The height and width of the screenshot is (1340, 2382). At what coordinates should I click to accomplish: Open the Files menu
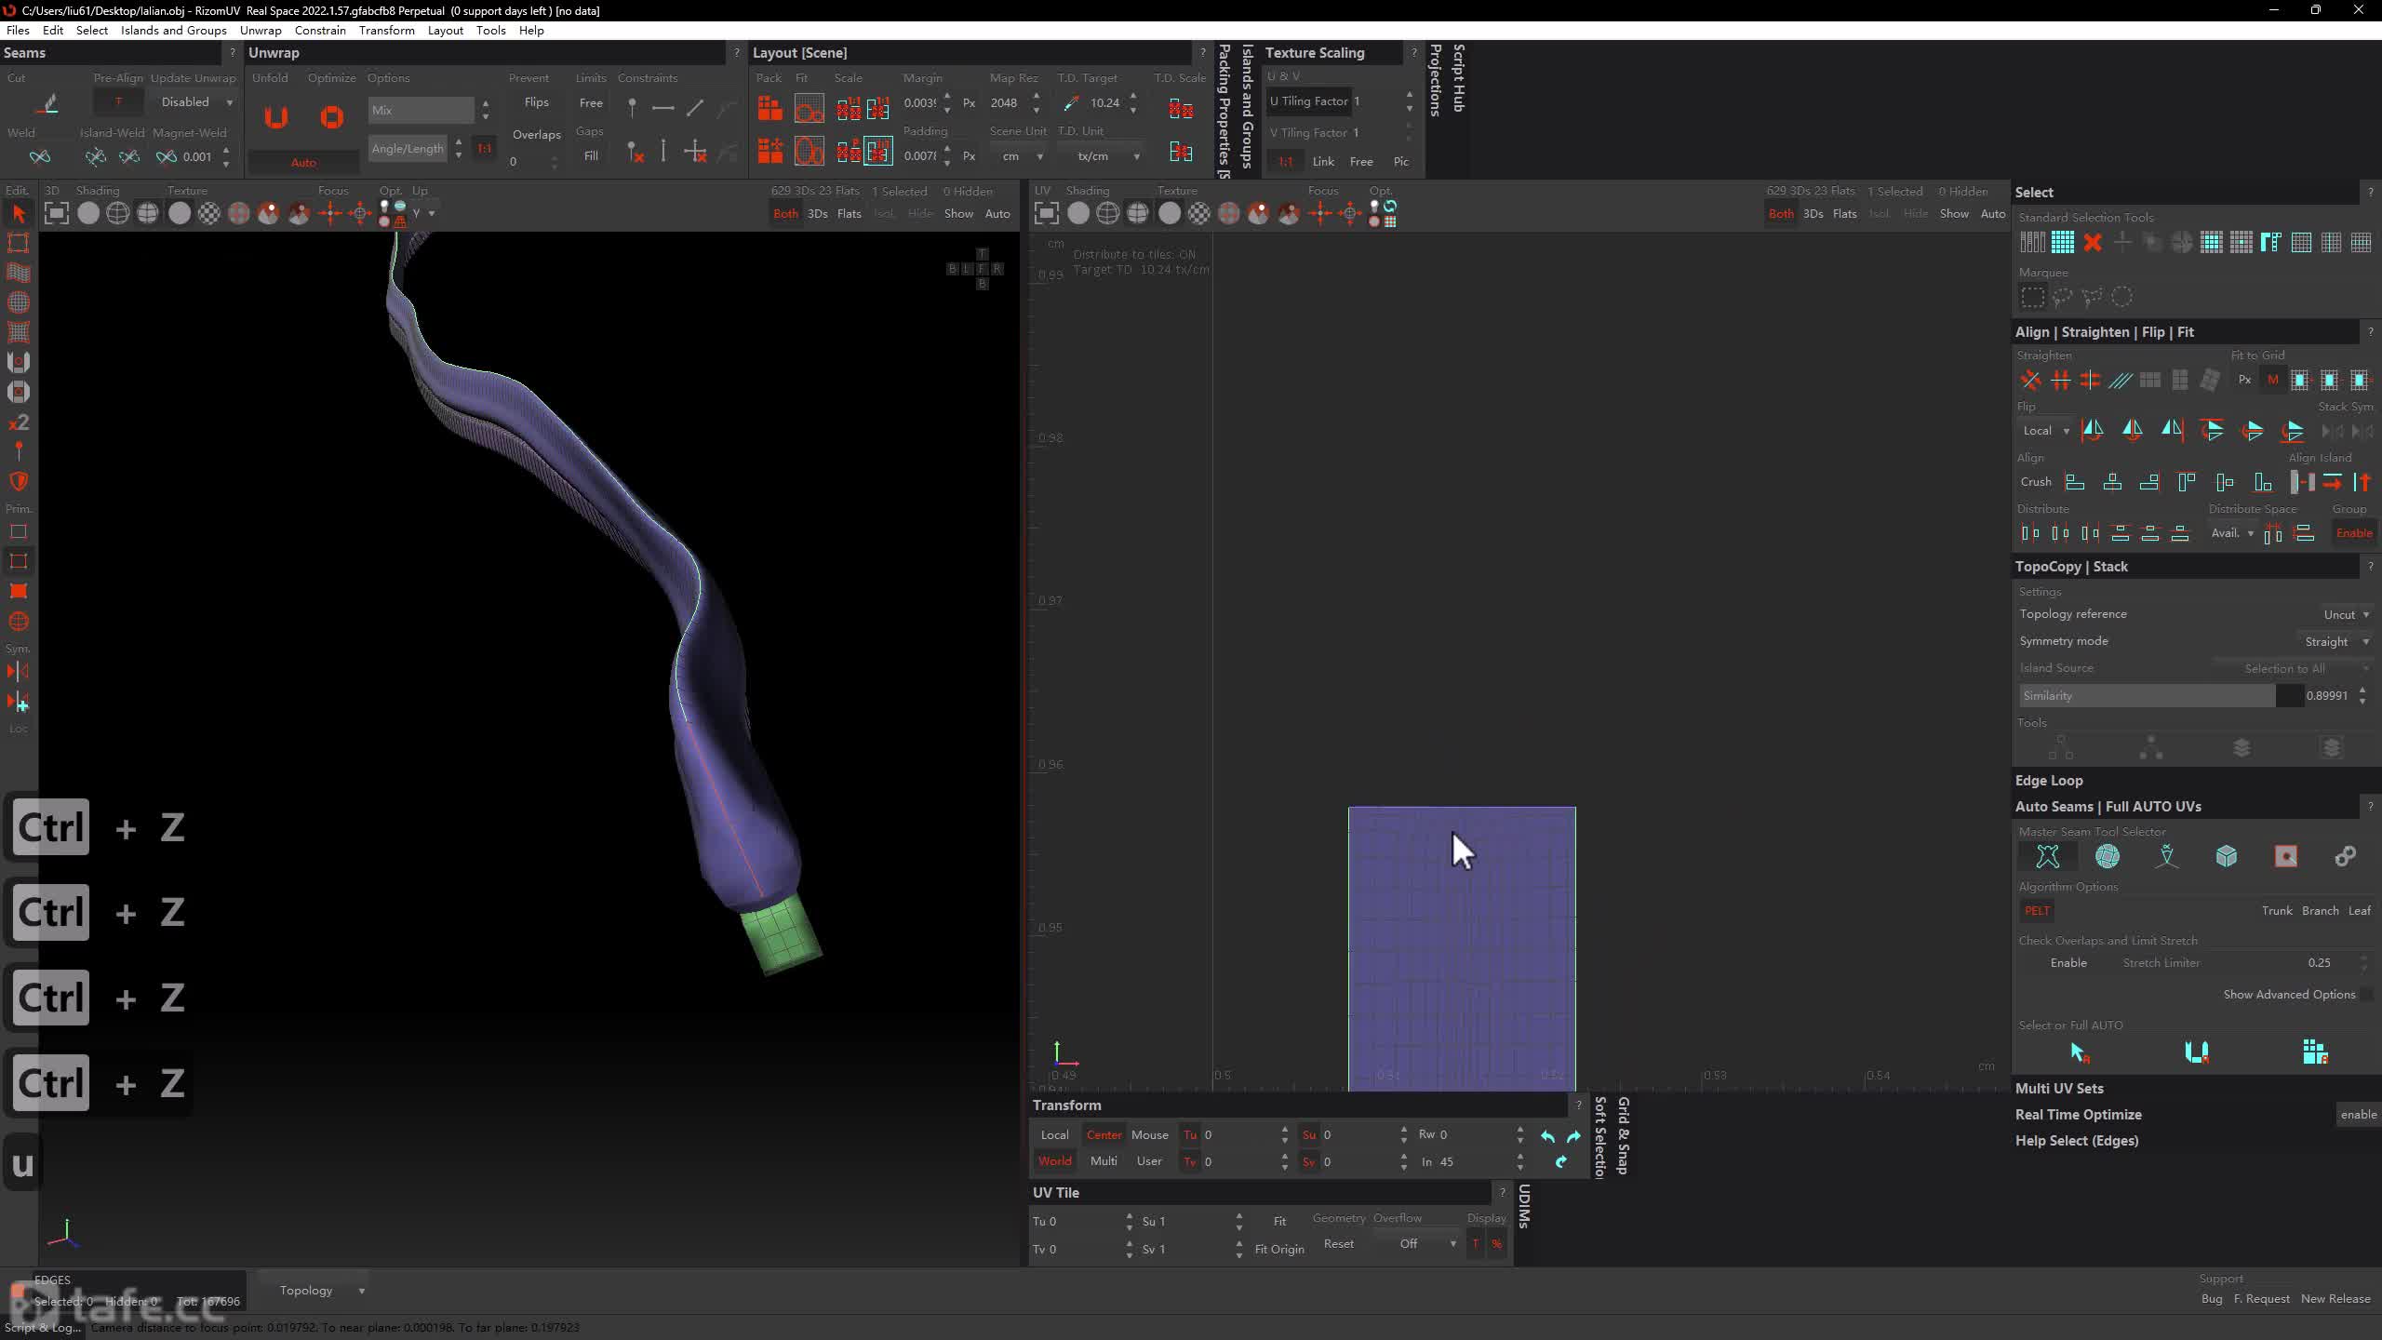(18, 31)
